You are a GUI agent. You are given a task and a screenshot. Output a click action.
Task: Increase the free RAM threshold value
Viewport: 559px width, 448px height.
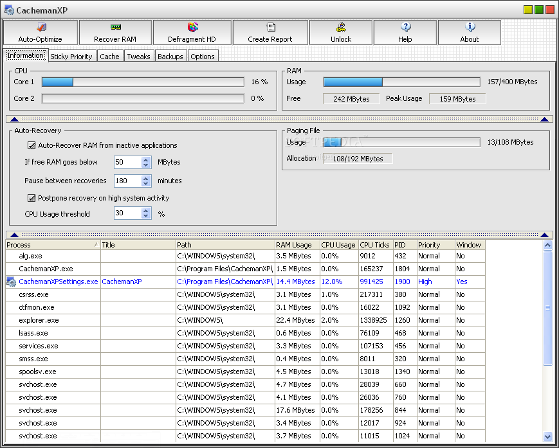click(145, 159)
